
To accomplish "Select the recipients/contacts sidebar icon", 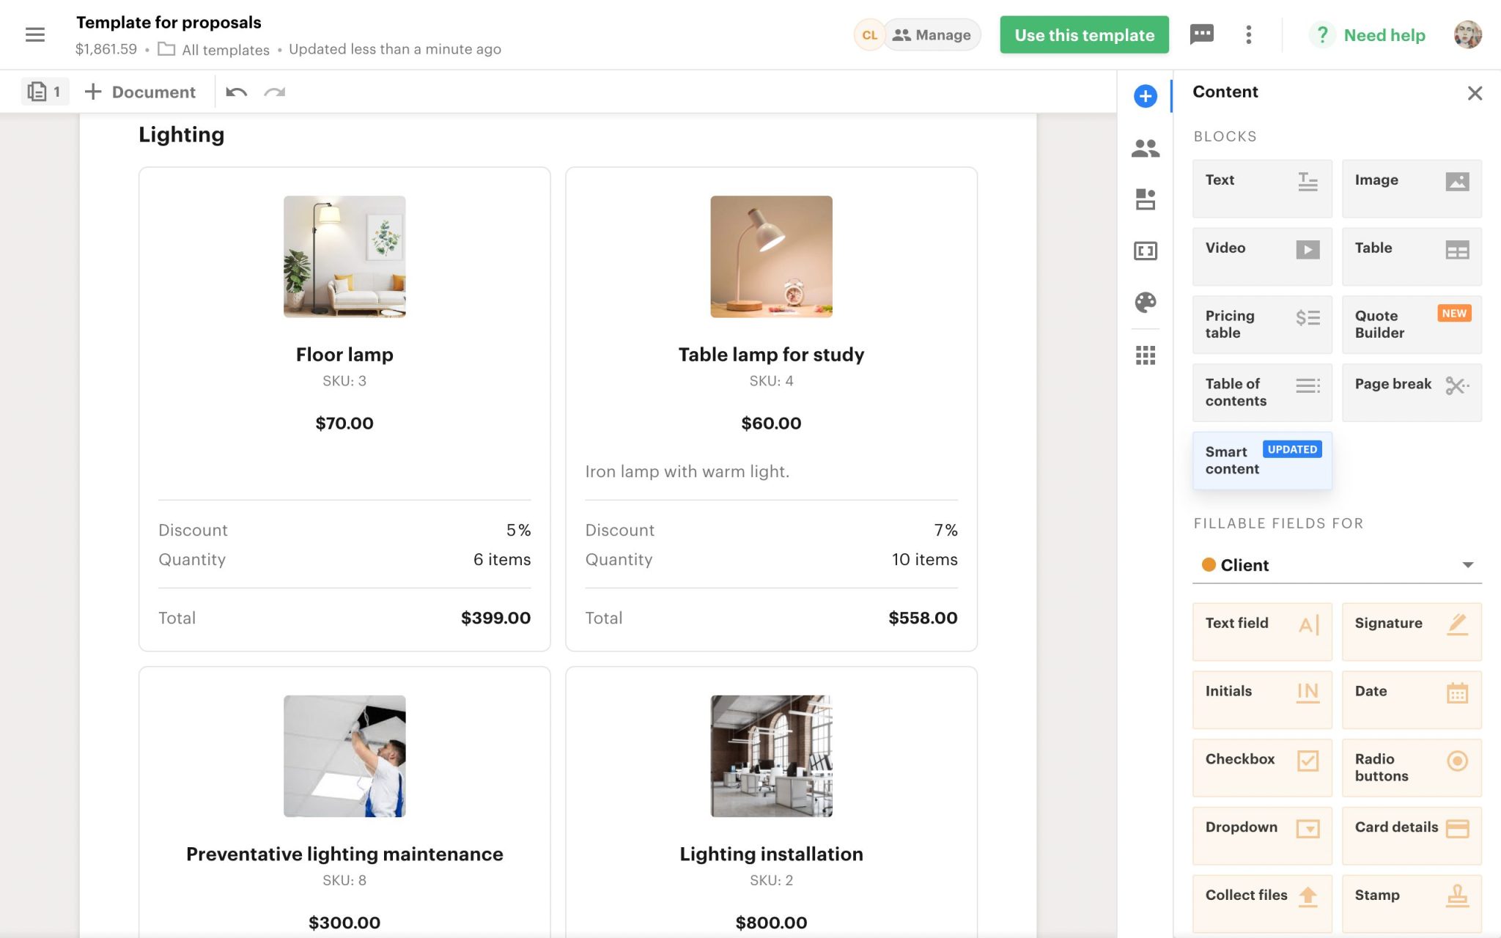I will 1146,147.
